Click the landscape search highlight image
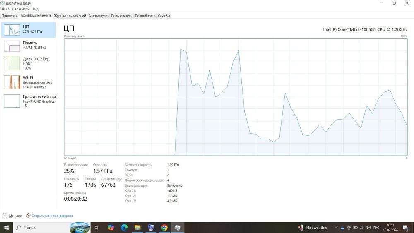 (80, 228)
